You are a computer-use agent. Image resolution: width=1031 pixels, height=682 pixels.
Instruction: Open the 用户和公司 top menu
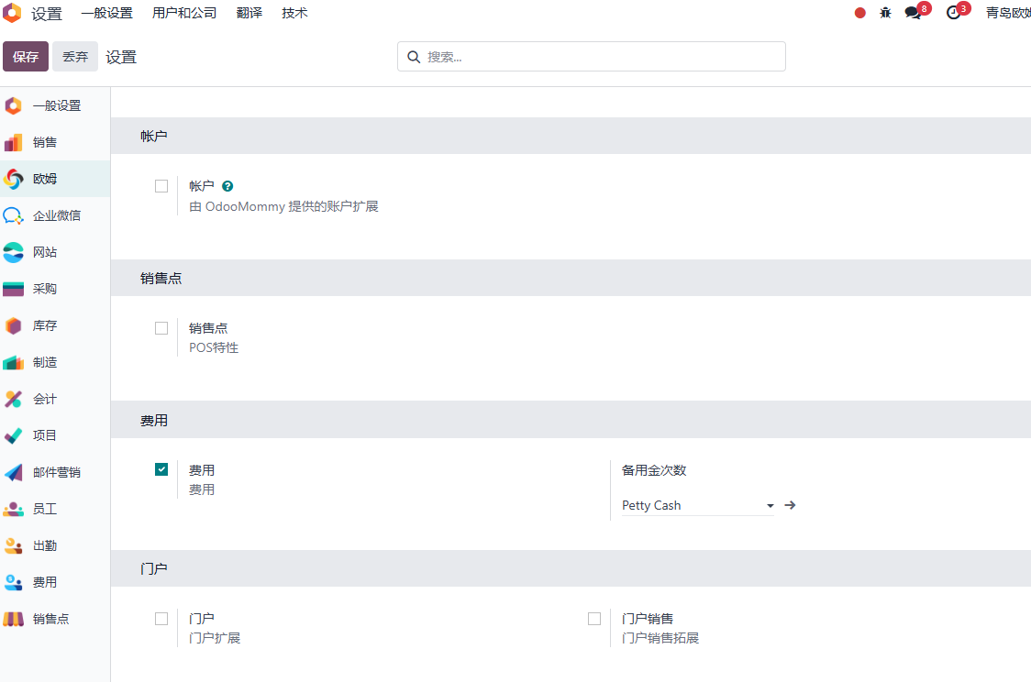pos(184,13)
